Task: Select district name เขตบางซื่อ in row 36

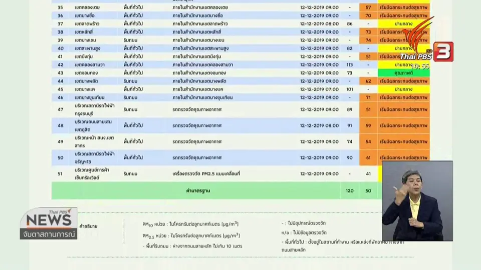Action: click(85, 15)
